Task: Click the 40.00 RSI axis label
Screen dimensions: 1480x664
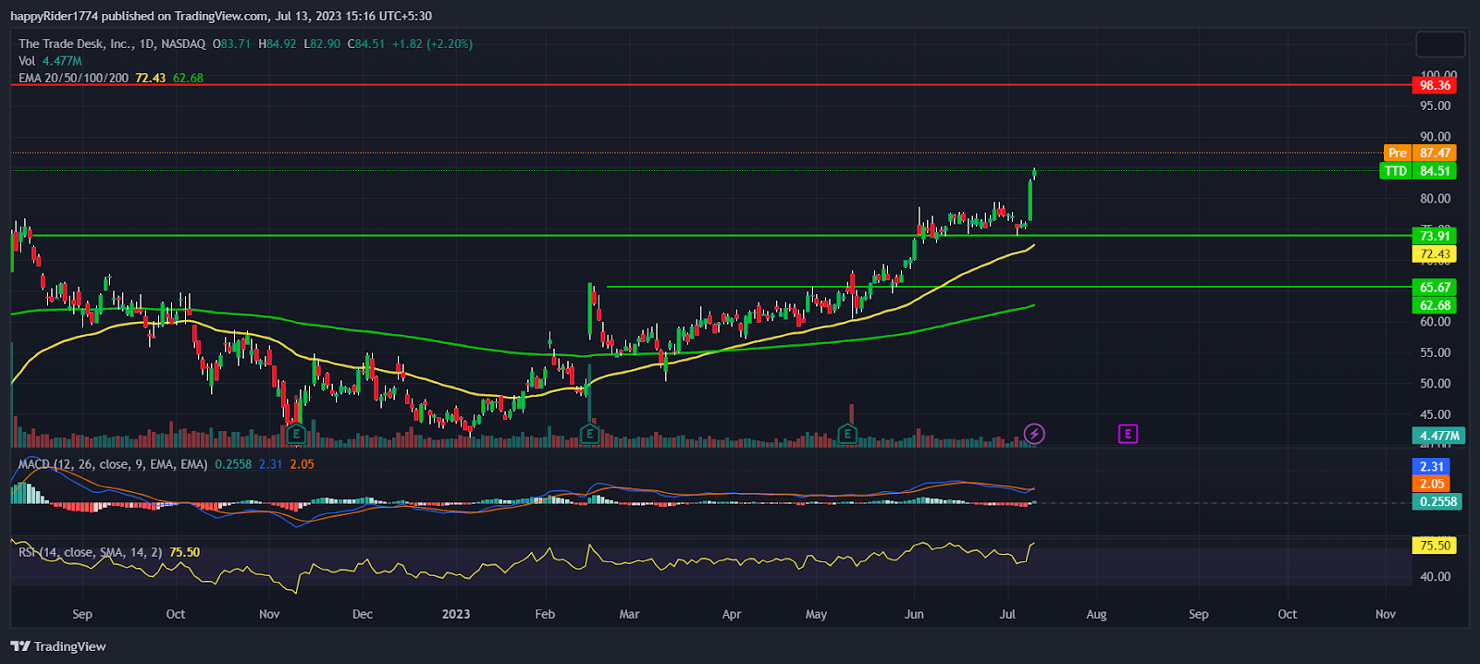Action: pyautogui.click(x=1436, y=576)
